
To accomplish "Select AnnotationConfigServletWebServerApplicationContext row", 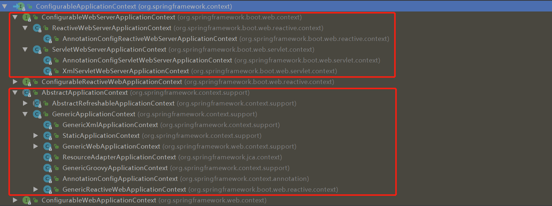I will [x=147, y=60].
